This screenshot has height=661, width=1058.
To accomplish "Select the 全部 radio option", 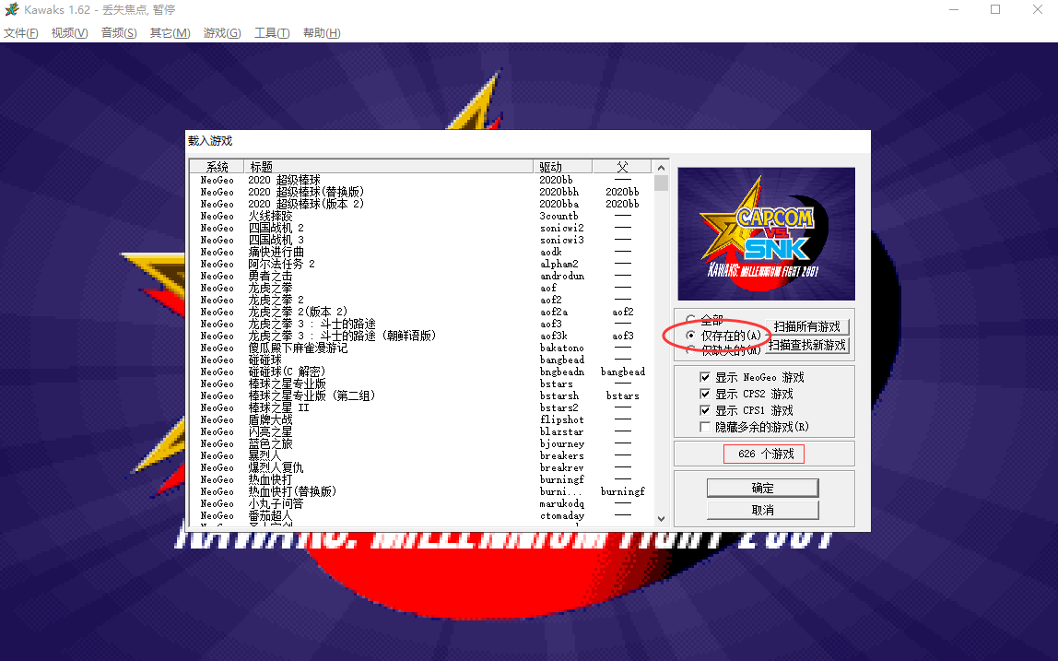I will tap(691, 320).
